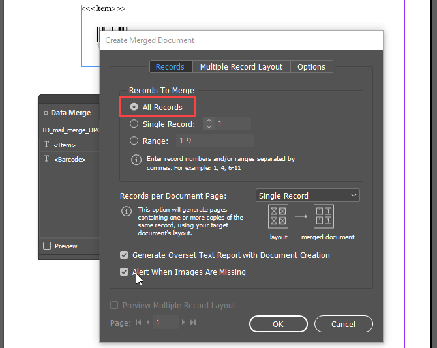
Task: Click the Records To Merge group label
Action: tap(161, 91)
